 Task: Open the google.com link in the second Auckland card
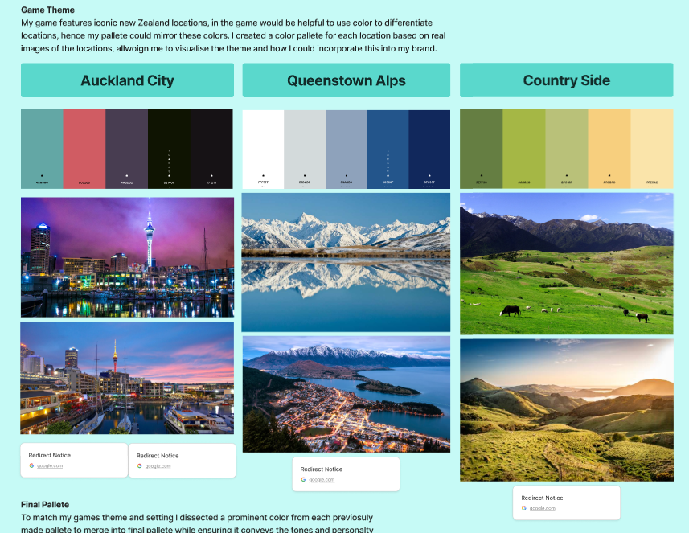158,465
